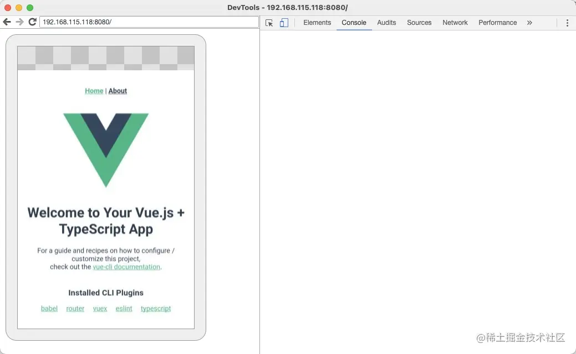Image resolution: width=576 pixels, height=354 pixels.
Task: Switch to the Elements tab
Action: pos(317,23)
